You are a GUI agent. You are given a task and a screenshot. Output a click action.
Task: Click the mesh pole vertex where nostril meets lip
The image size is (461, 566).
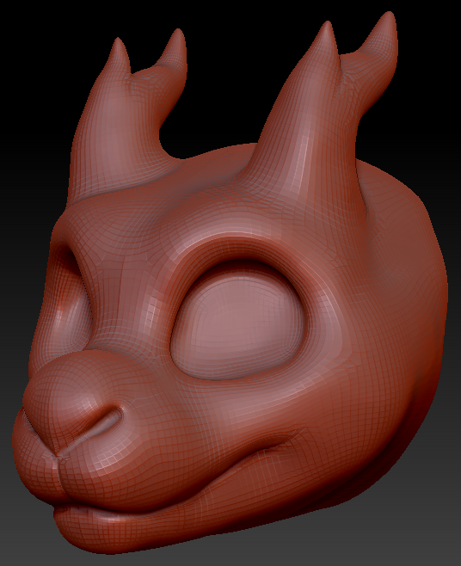[56, 458]
